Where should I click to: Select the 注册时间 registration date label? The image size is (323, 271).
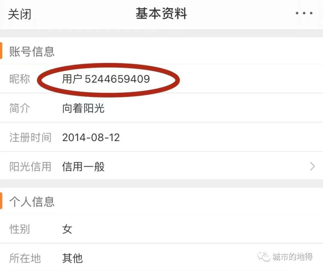click(x=30, y=137)
